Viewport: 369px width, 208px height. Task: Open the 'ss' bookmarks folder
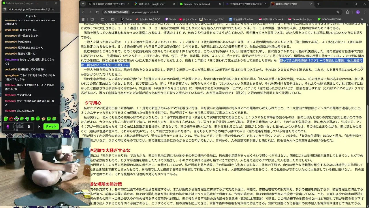click(104, 19)
